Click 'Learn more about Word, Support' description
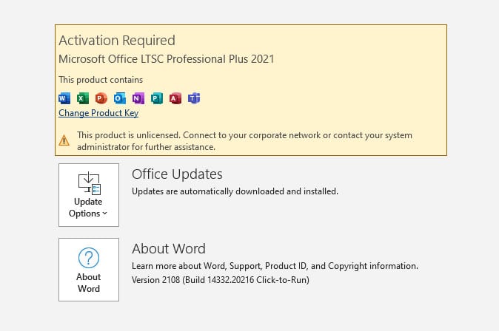Image resolution: width=499 pixels, height=331 pixels. coord(275,266)
